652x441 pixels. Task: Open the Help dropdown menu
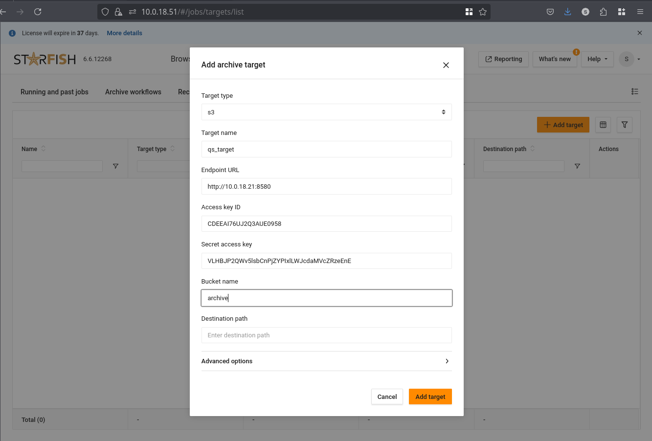597,59
